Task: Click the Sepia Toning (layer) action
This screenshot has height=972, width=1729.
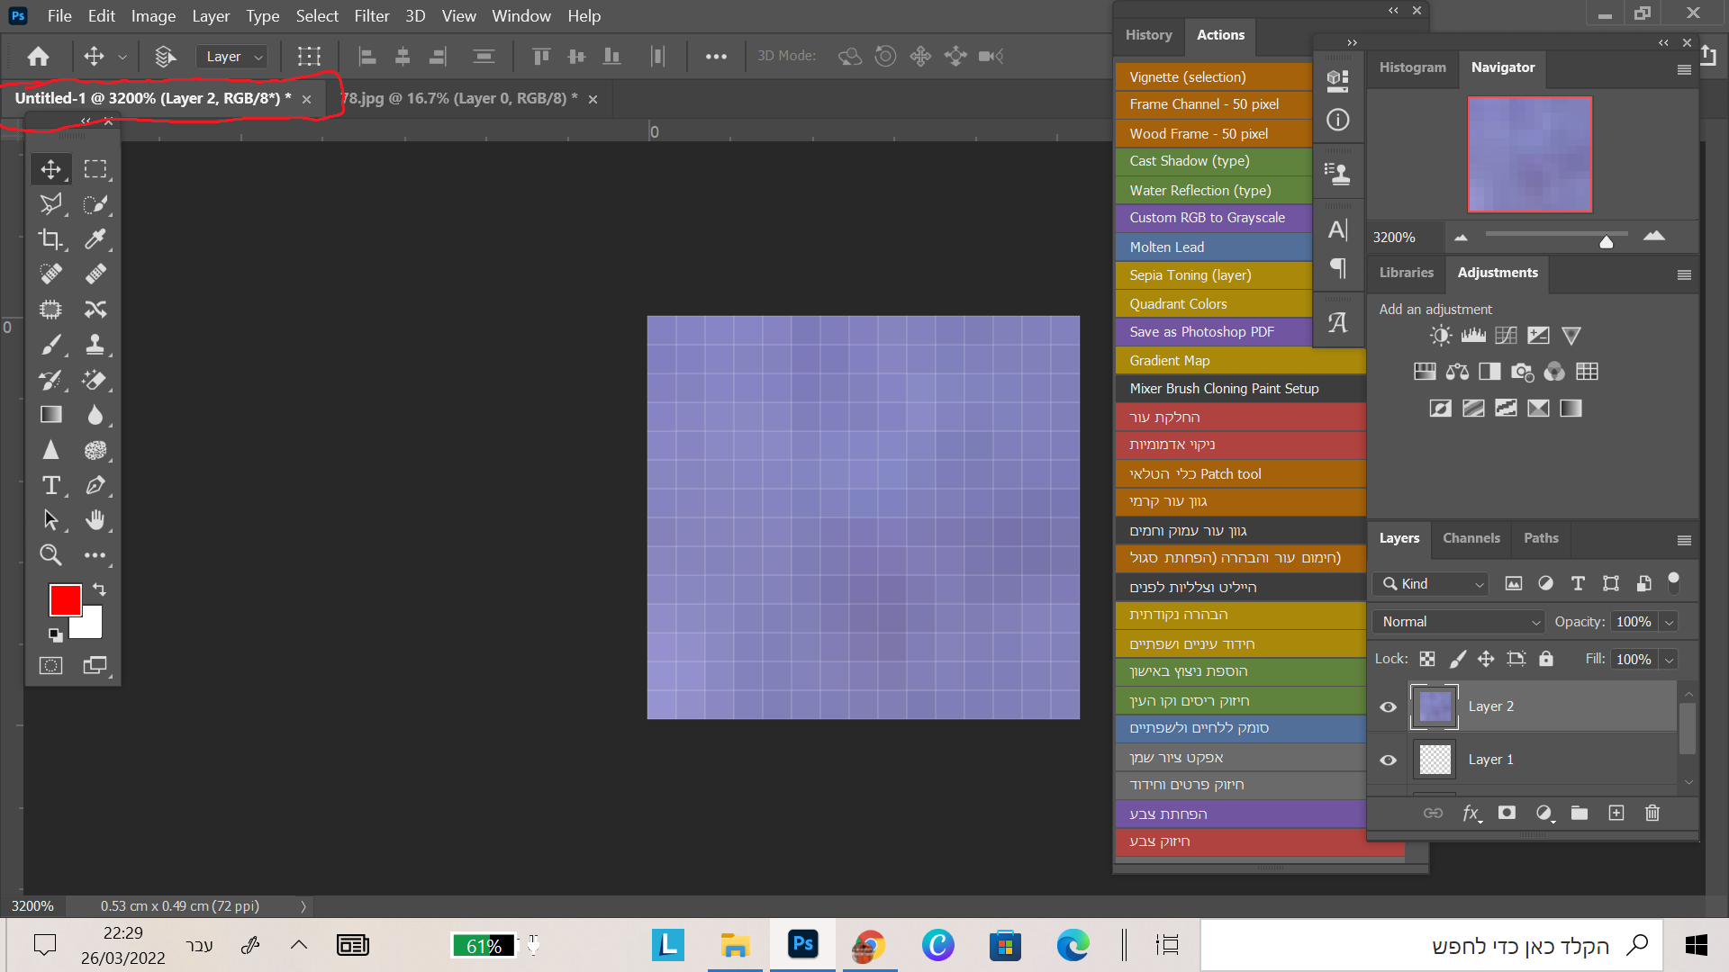Action: (x=1190, y=275)
